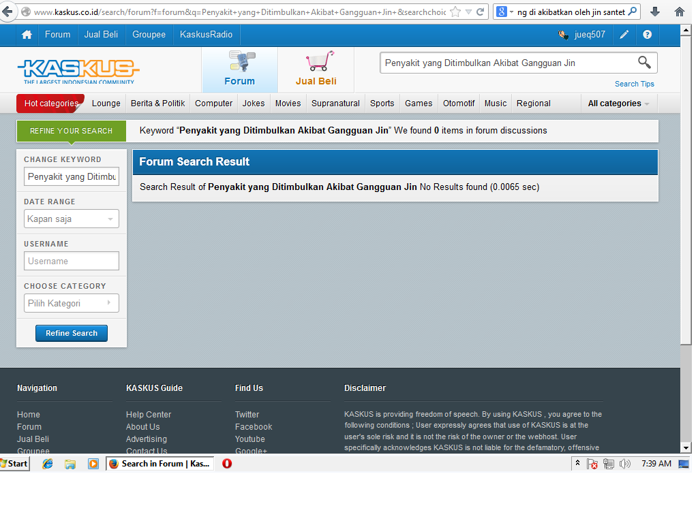Screen dimensions: 698x523
Task: Select the Jual Beli shopping cart tab
Action: coord(316,69)
